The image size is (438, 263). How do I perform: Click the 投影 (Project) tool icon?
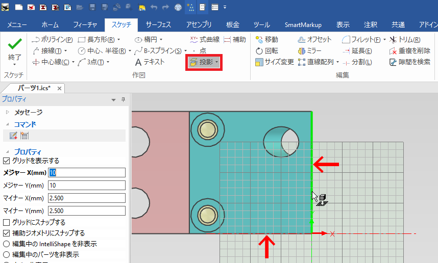[x=193, y=62]
